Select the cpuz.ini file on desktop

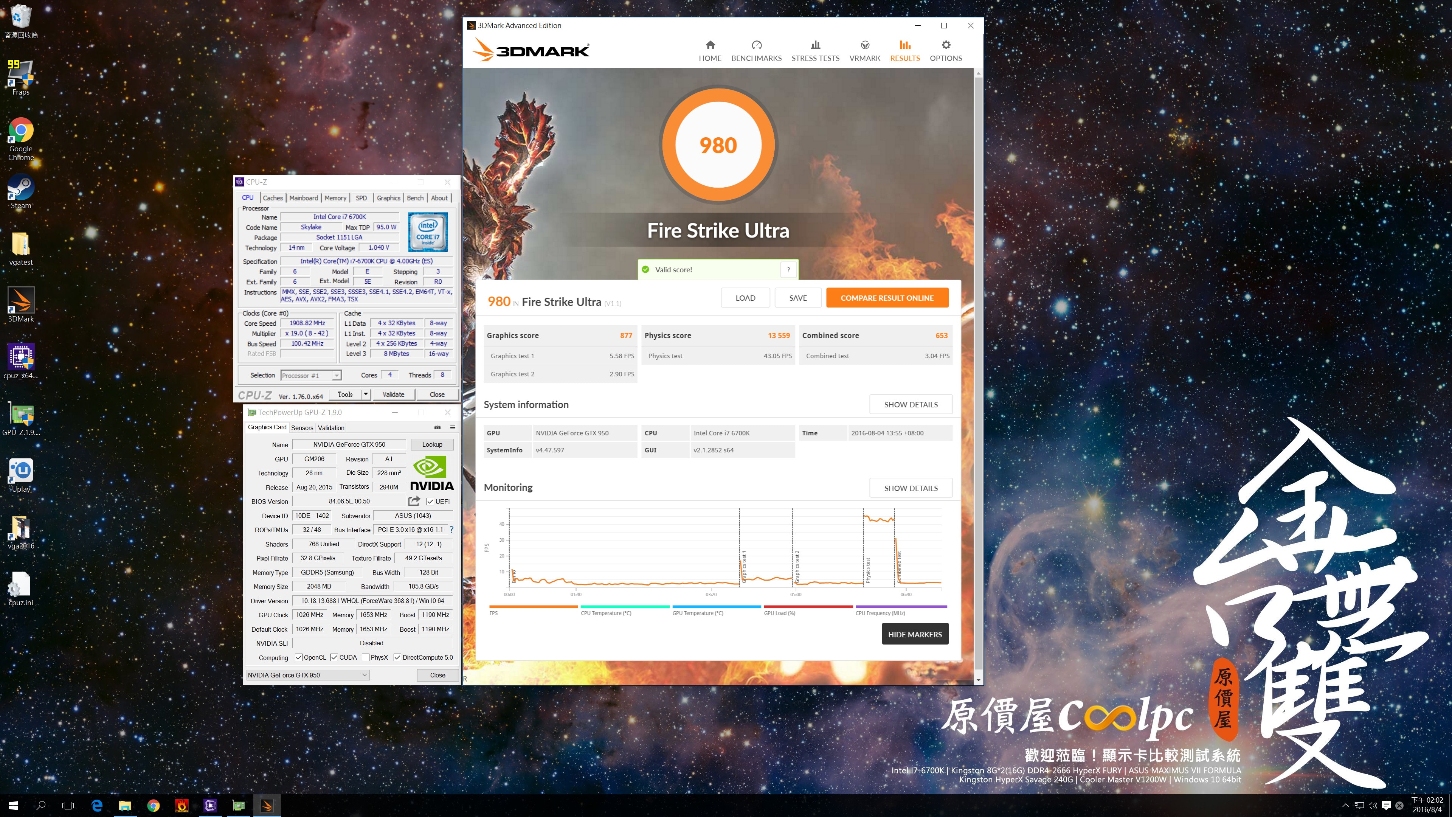tap(21, 589)
